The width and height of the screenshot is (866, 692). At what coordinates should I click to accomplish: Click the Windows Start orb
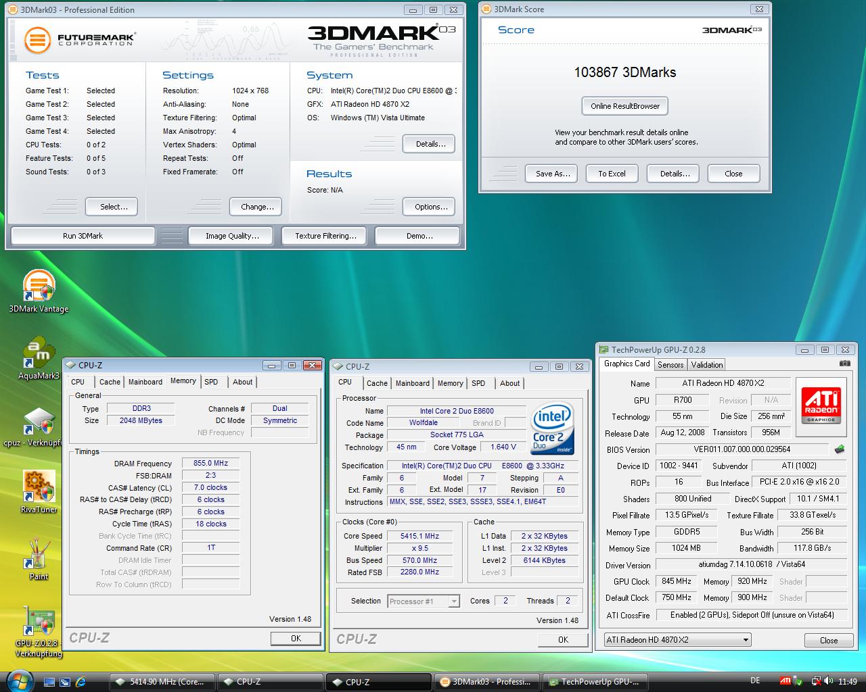coord(19,681)
